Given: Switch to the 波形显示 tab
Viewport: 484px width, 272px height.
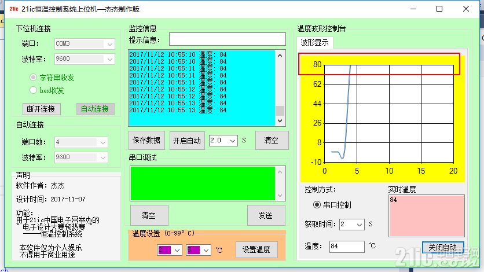Looking at the screenshot, I should pyautogui.click(x=314, y=43).
